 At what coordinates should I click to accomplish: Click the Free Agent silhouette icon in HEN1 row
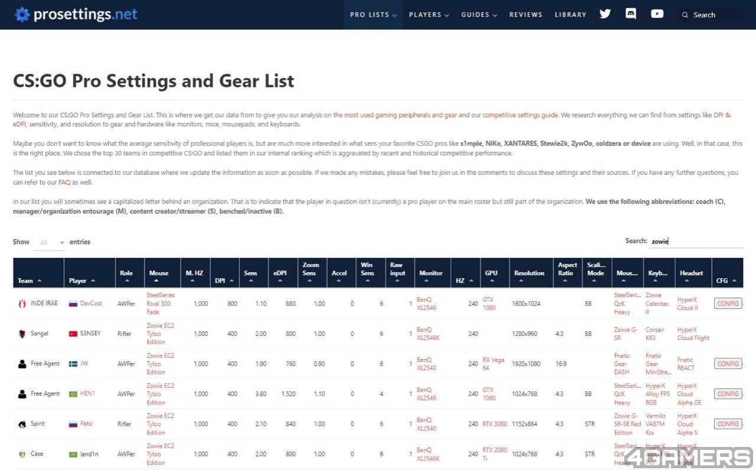[x=22, y=394]
